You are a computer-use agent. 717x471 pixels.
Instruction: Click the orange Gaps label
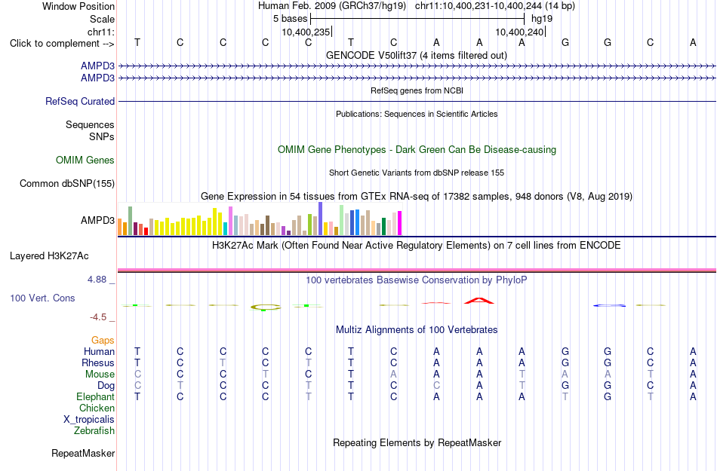(x=103, y=340)
